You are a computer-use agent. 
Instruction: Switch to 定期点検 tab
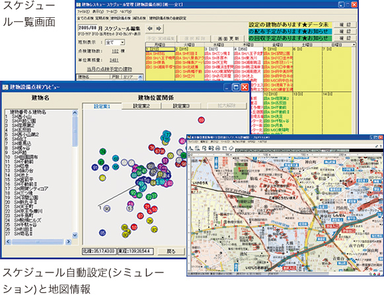(102, 18)
